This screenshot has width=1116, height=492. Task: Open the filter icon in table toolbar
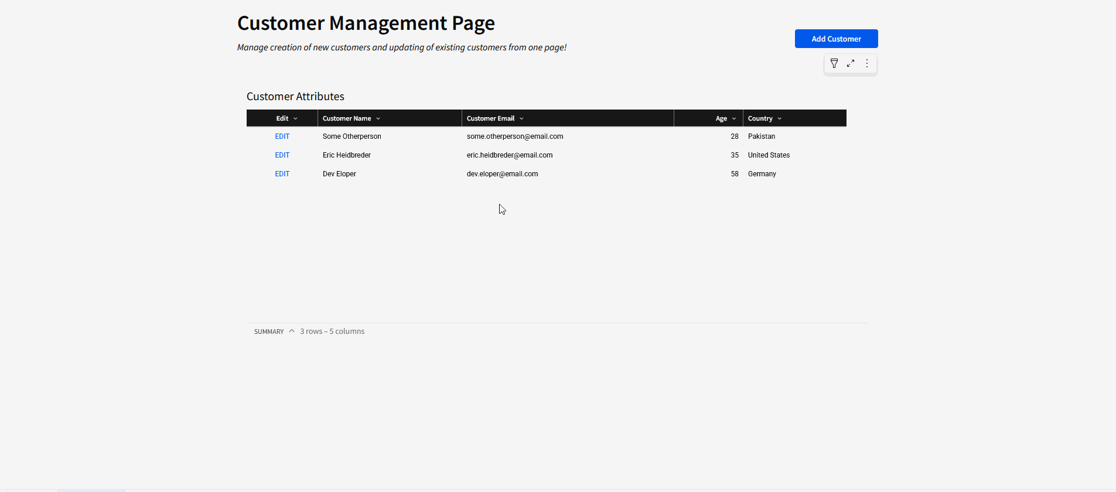834,63
